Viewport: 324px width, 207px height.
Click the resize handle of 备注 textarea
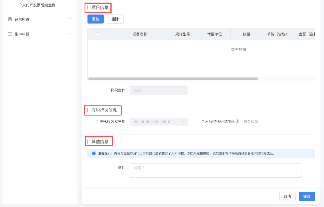(x=300, y=176)
